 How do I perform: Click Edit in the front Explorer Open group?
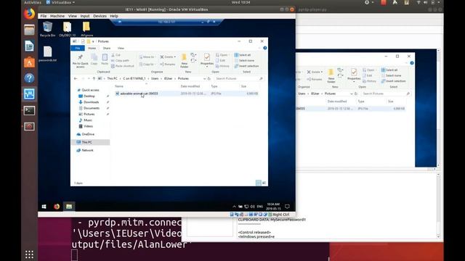pos(220,60)
